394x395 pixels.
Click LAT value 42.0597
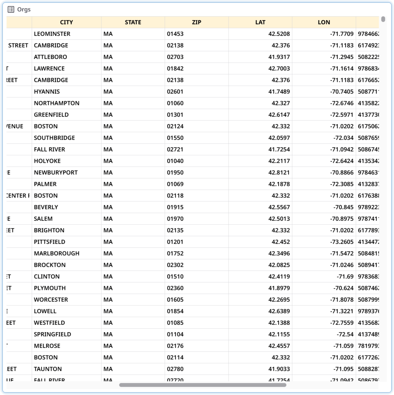point(260,138)
